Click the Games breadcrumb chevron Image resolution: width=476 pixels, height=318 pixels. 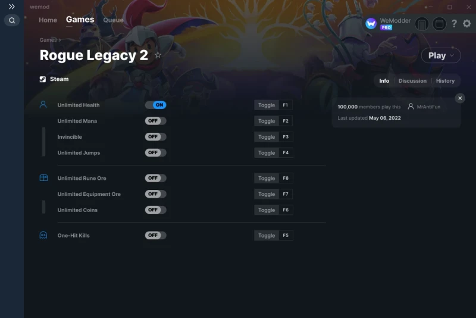[x=60, y=40]
